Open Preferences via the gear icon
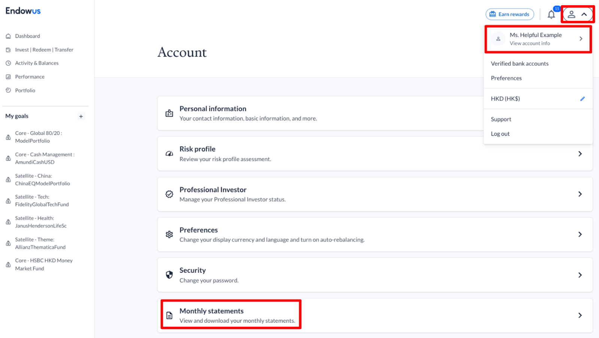Screen dimensions: 599x338 pos(169,234)
